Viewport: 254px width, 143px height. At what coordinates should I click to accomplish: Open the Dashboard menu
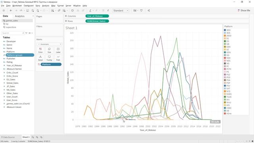pos(29,6)
